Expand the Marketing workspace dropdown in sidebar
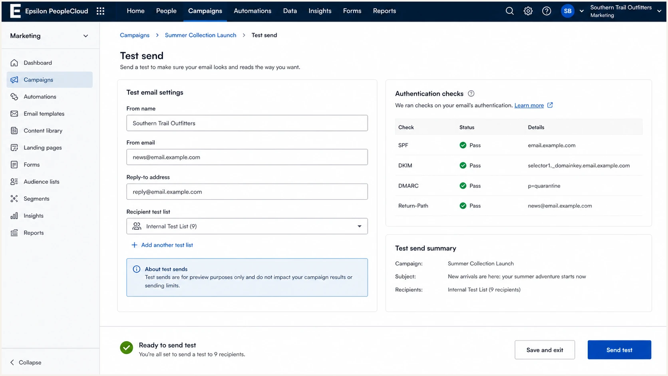 tap(85, 36)
